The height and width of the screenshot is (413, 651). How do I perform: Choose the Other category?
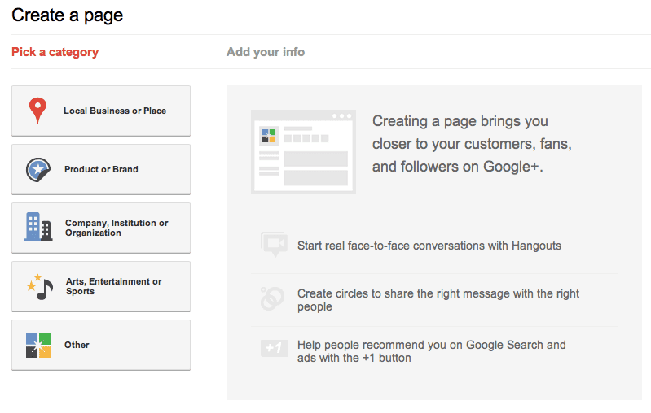pos(101,345)
